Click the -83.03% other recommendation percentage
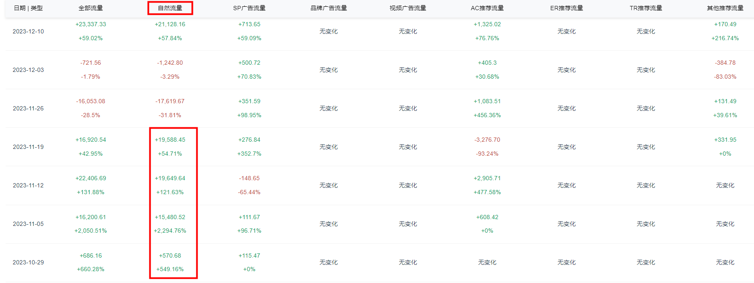The width and height of the screenshot is (754, 283). click(725, 77)
